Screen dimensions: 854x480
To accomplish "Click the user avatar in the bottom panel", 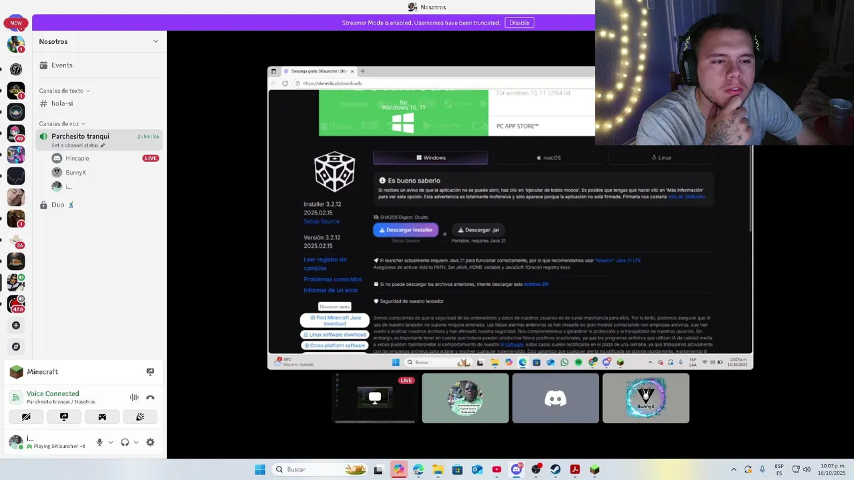I will [15, 442].
